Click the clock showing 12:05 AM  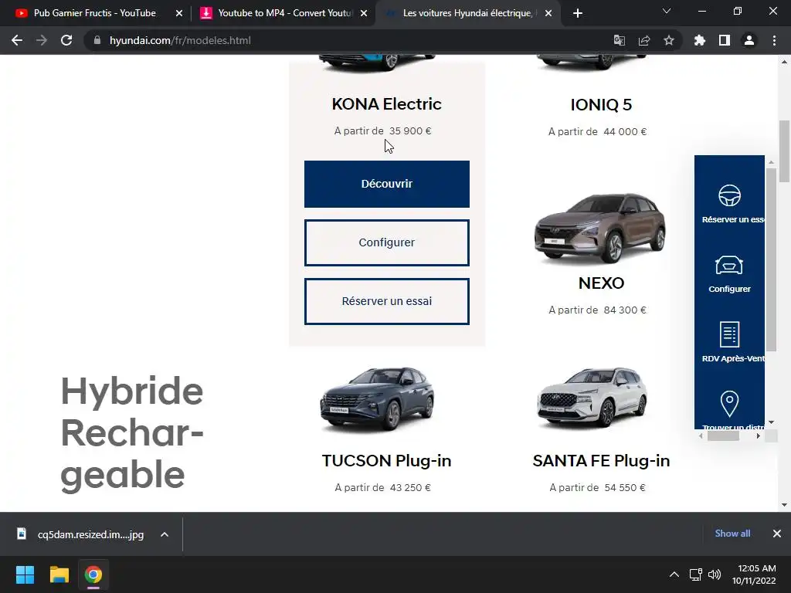tap(757, 568)
